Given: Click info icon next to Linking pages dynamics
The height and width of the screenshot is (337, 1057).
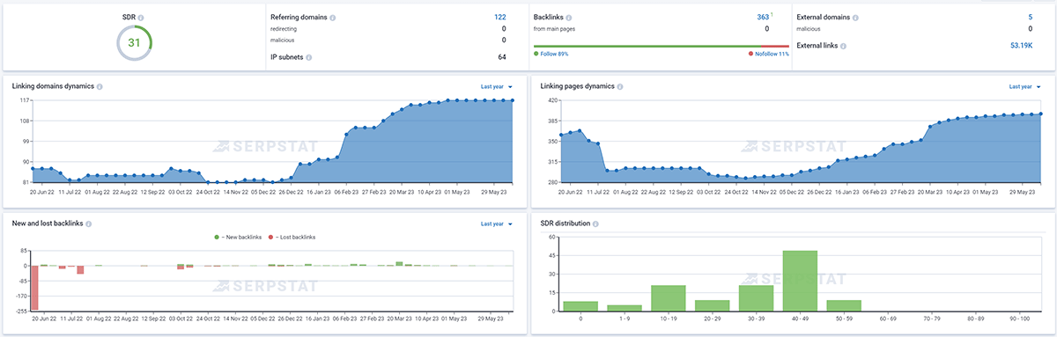Looking at the screenshot, I should click(620, 86).
